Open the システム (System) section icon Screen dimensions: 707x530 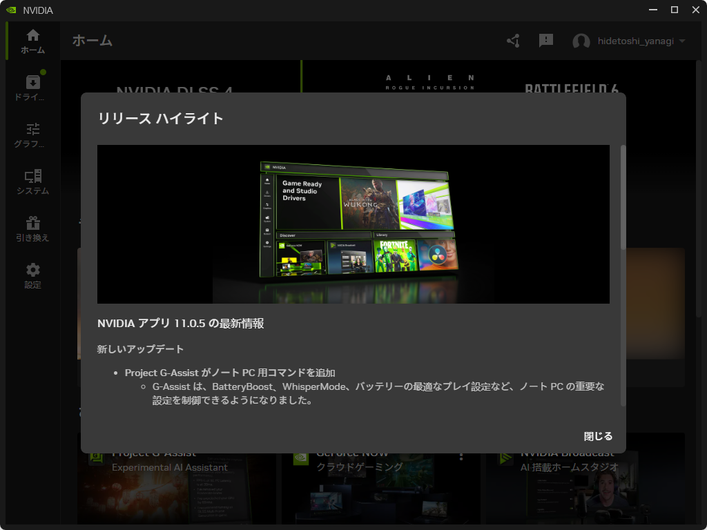pos(32,176)
